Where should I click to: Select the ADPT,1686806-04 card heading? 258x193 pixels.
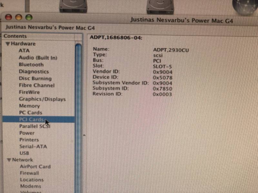pyautogui.click(x=116, y=38)
